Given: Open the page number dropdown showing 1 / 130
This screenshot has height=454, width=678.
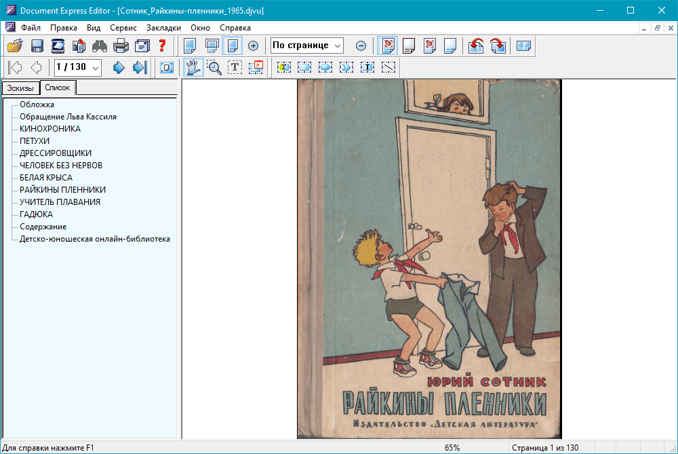Looking at the screenshot, I should (95, 67).
